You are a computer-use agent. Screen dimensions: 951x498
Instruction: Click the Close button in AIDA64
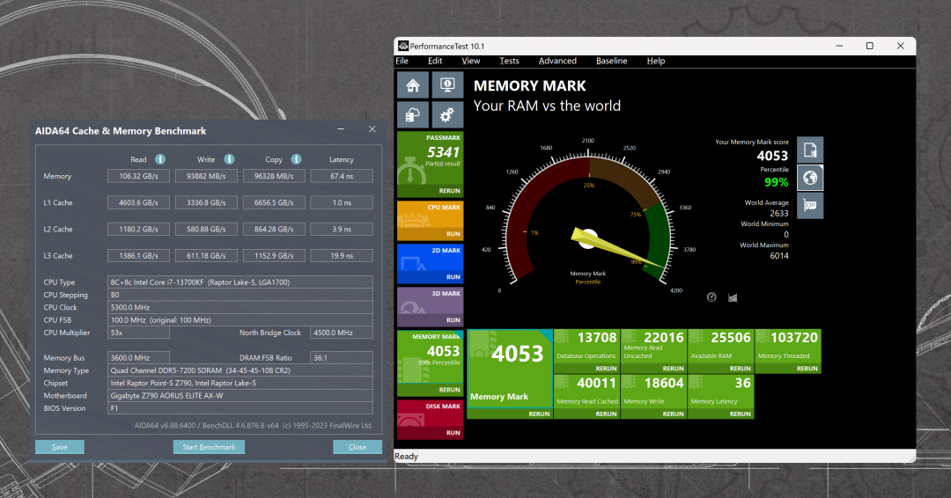(x=358, y=447)
